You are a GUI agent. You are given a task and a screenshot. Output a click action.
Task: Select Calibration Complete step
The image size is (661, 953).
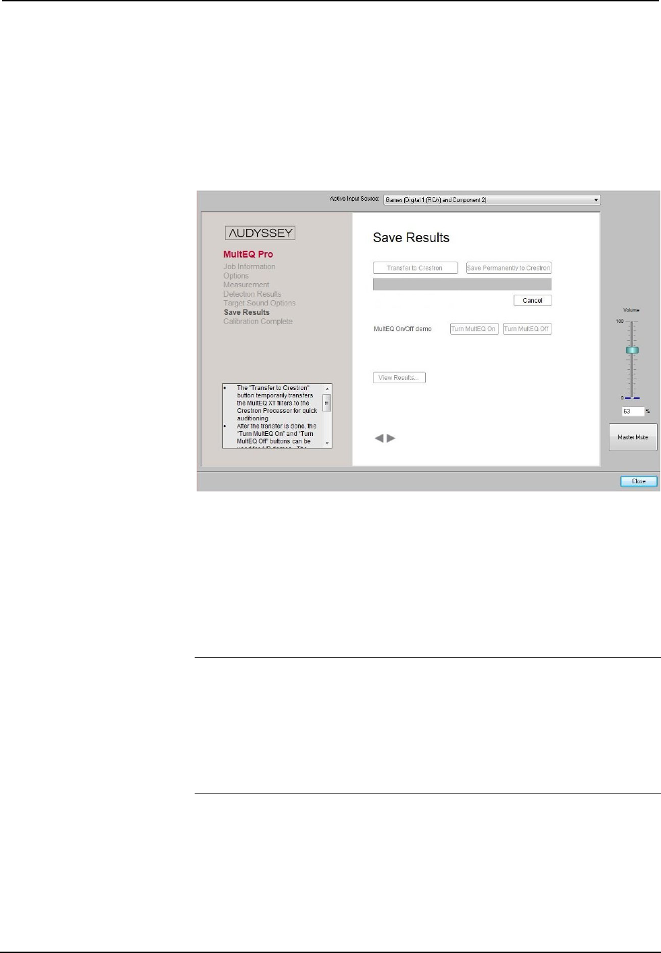tap(258, 322)
